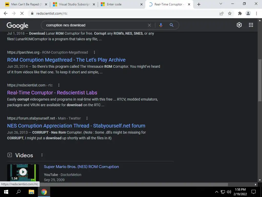262x197 pixels.
Task: Open File Explorer from taskbar
Action: [x=31, y=192]
